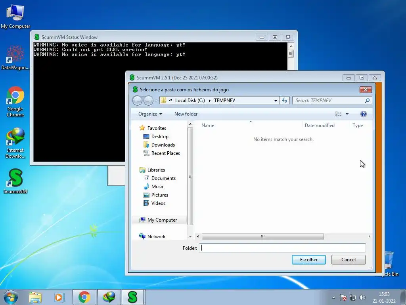
Task: Click the navigation pane scroll down arrow
Action: click(190, 237)
